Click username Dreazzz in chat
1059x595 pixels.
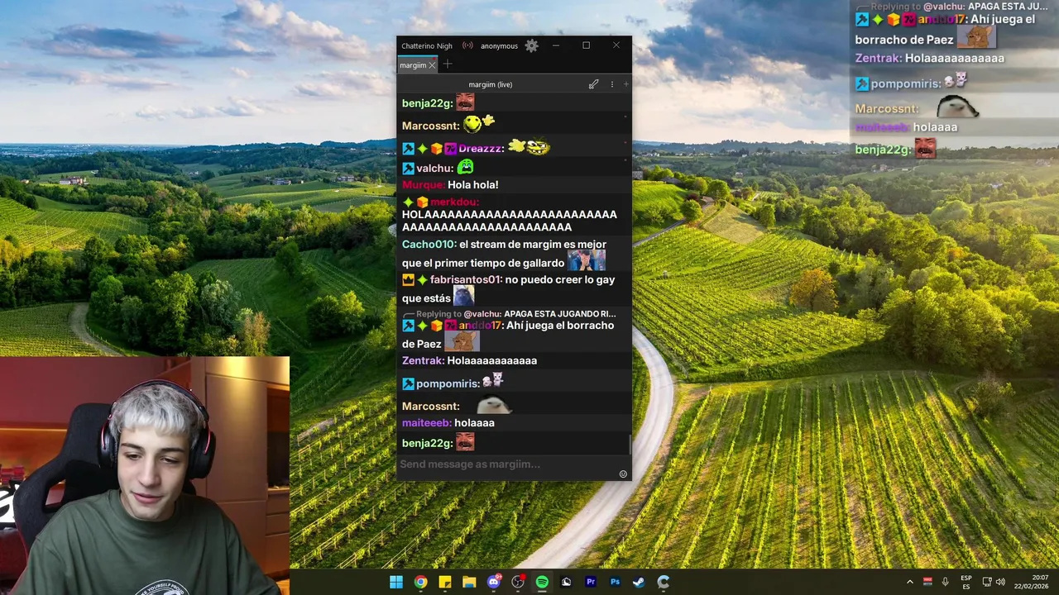[x=482, y=149]
